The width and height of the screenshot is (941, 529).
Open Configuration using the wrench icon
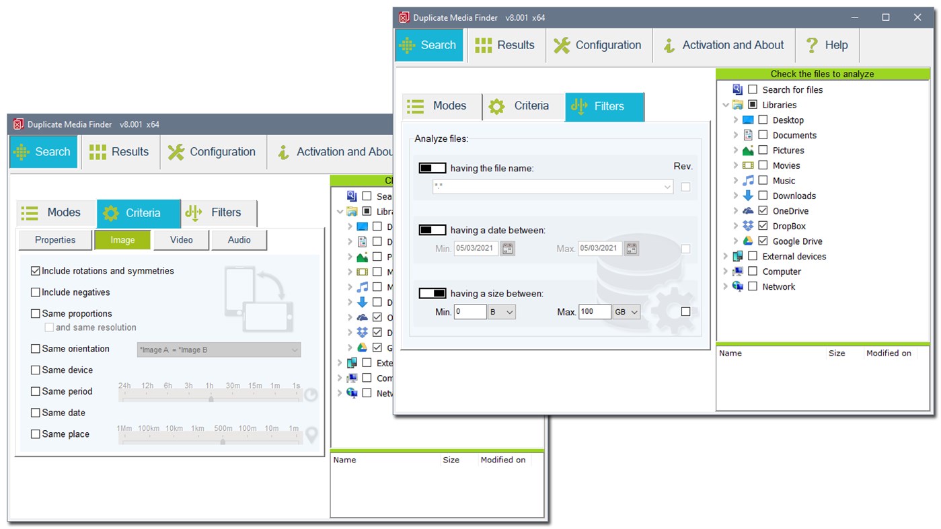562,45
